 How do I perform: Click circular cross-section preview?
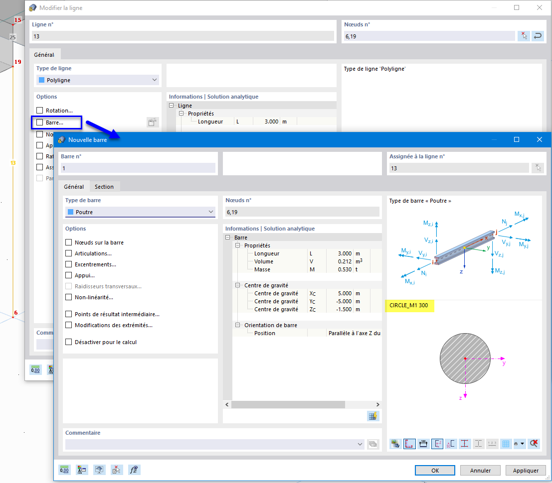click(x=465, y=358)
